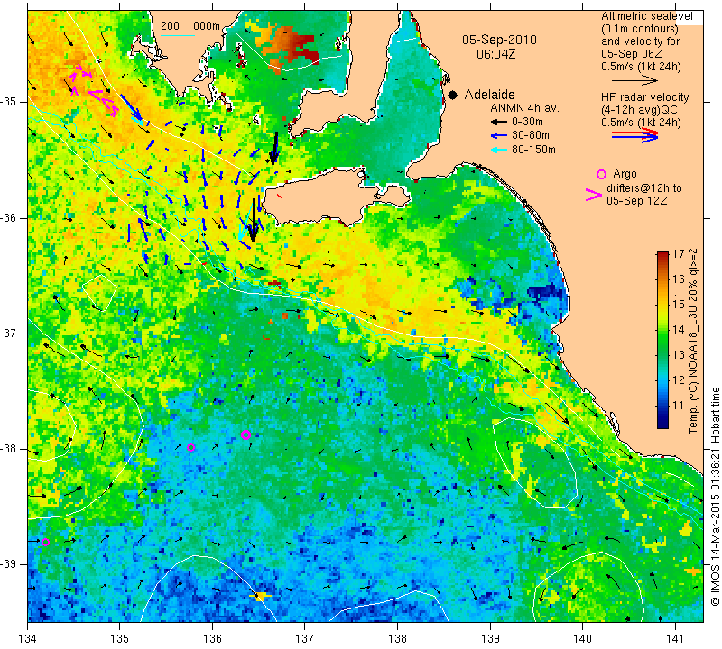
Task: Click the temperature color bar
Action: tap(662, 340)
